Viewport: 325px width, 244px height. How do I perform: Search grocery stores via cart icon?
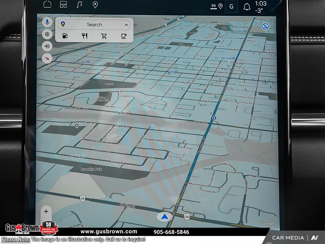pos(104,36)
